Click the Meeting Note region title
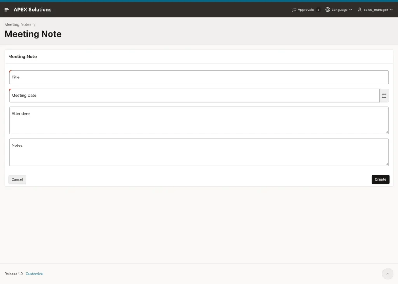398x284 pixels. (22, 57)
